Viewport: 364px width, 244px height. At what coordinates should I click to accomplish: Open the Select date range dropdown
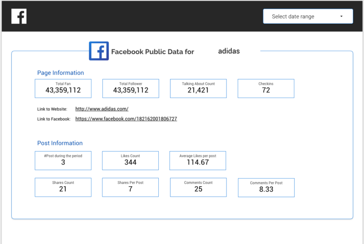[x=308, y=16]
